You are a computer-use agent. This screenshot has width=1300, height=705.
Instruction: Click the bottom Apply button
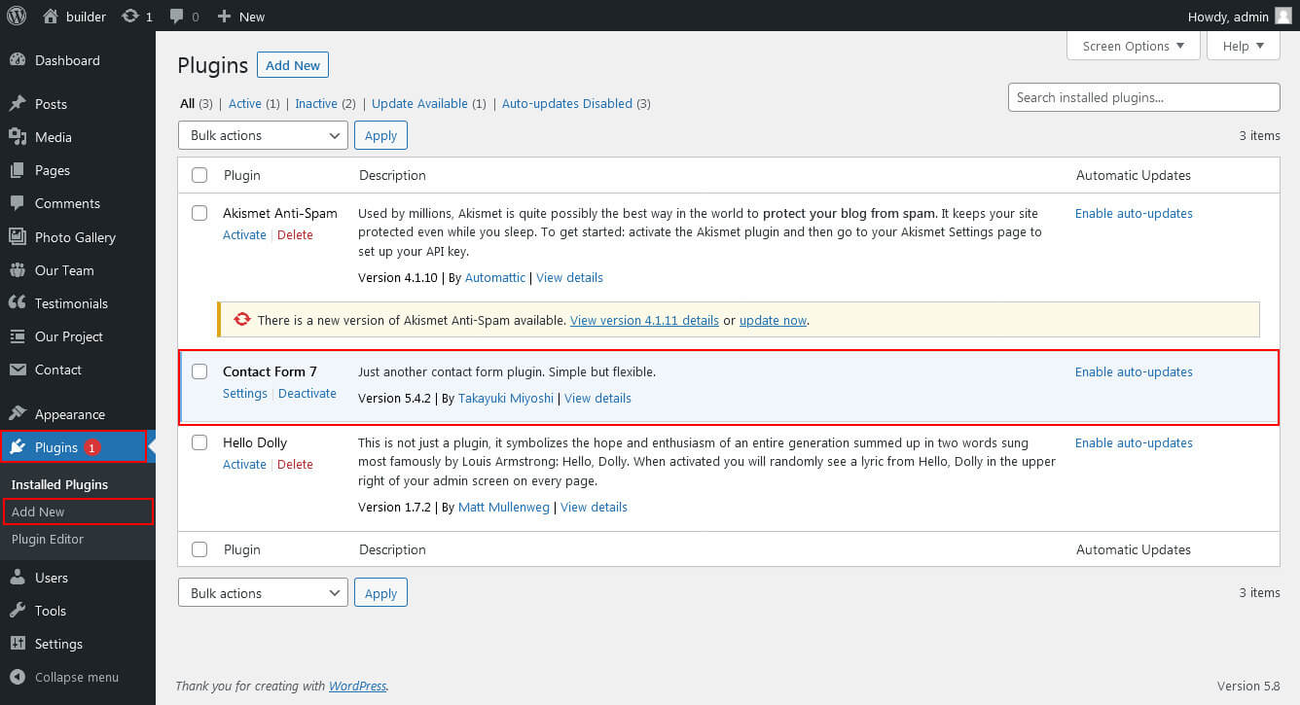(x=380, y=593)
